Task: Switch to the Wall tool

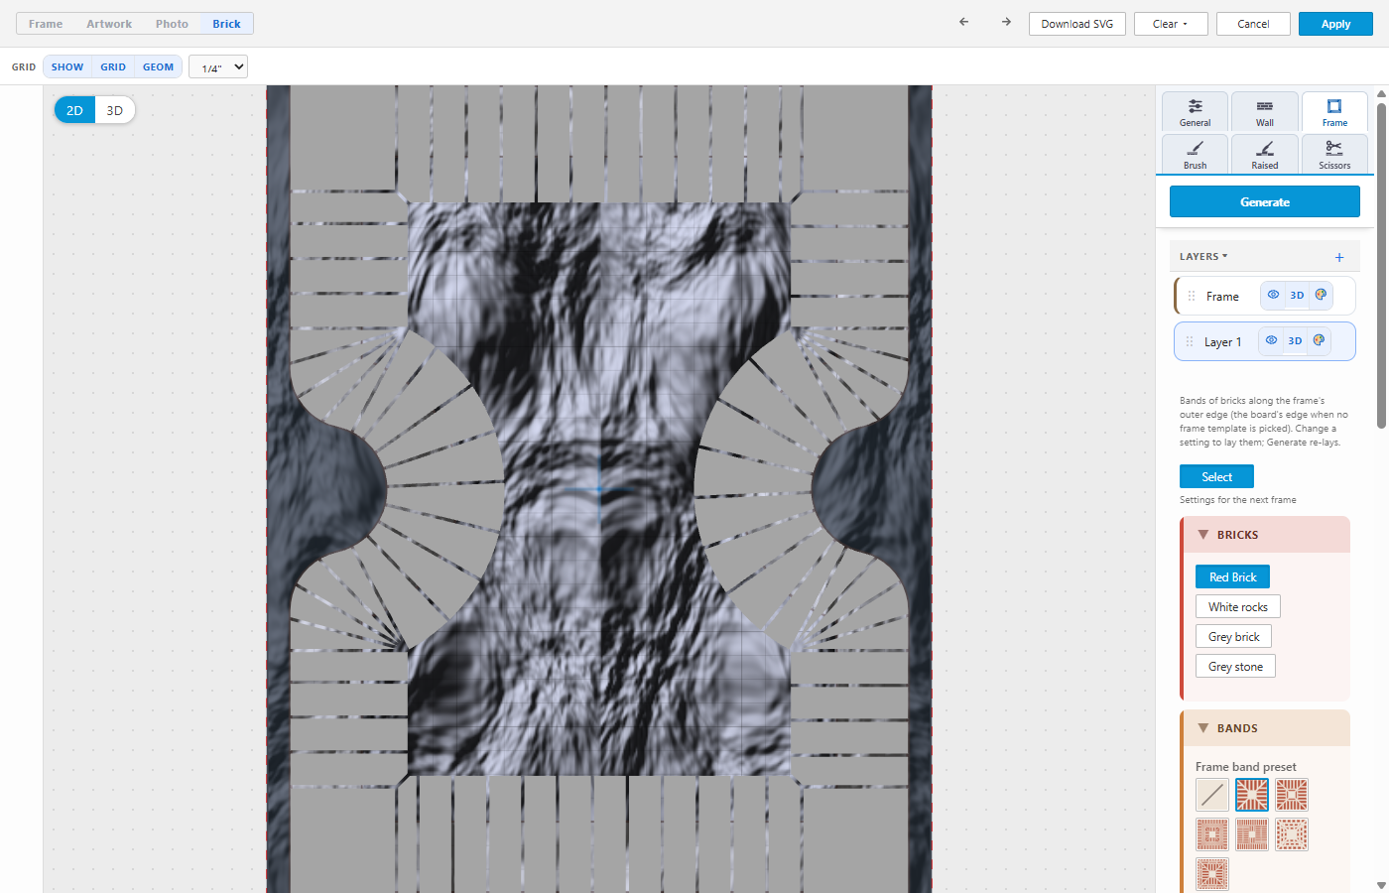Action: 1265,112
